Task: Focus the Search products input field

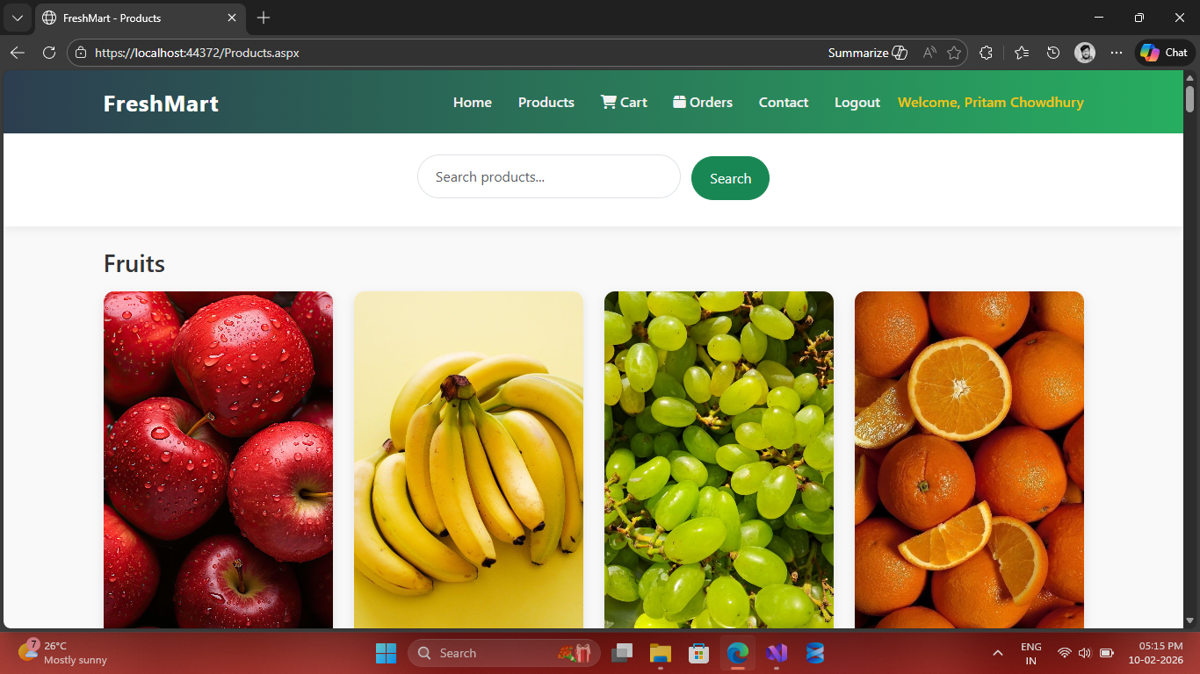Action: 548,177
